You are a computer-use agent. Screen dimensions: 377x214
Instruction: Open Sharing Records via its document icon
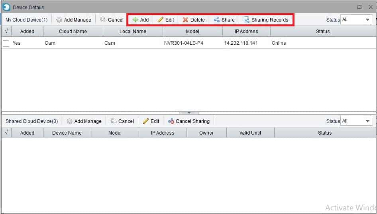coord(246,20)
